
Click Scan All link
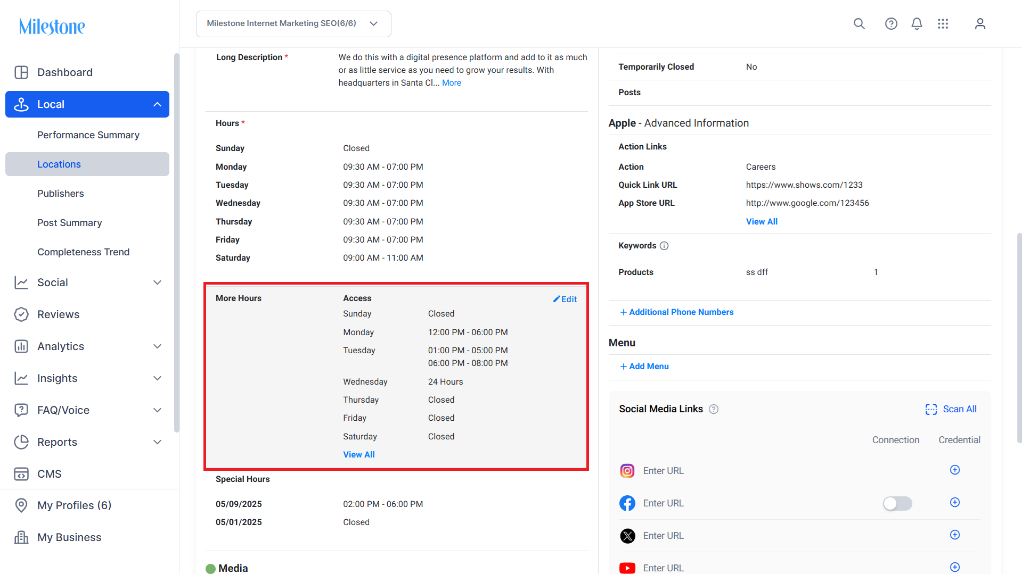pyautogui.click(x=960, y=409)
